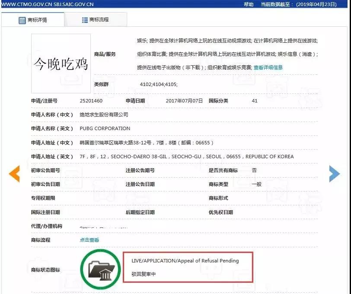Select the status text 驳回复审中
351x294 pixels.
click(144, 274)
